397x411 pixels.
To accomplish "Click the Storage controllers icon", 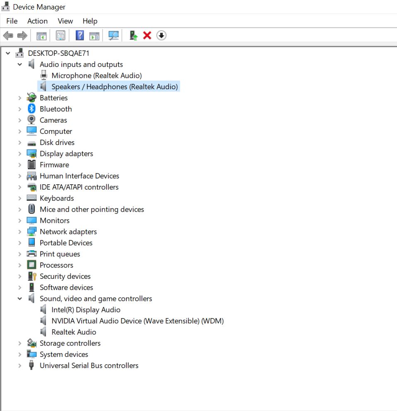I will tap(31, 343).
